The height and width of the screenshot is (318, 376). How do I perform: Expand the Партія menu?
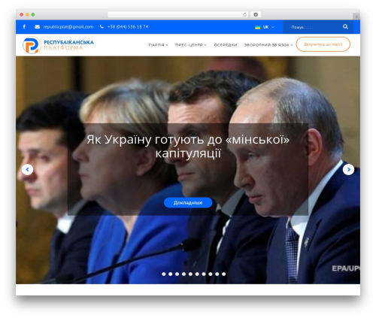pyautogui.click(x=158, y=45)
